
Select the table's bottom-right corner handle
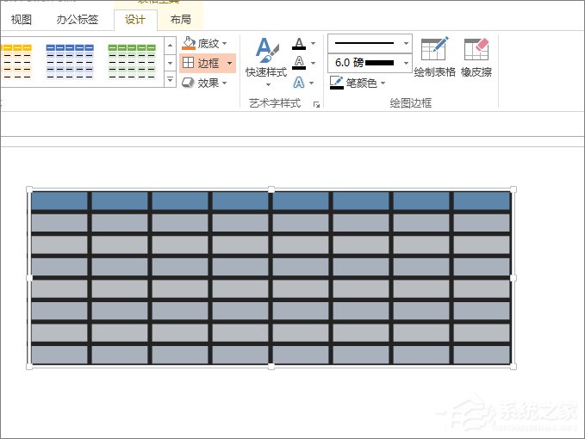[513, 367]
